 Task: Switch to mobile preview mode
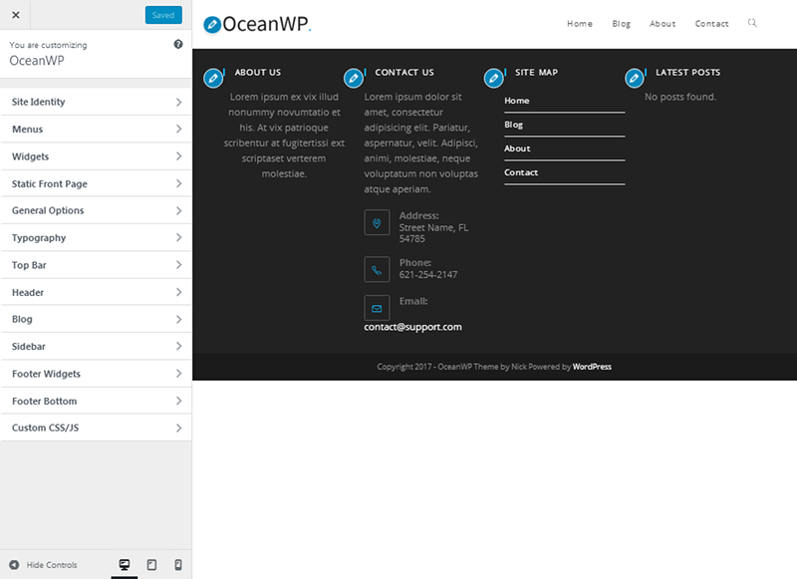[x=178, y=565]
